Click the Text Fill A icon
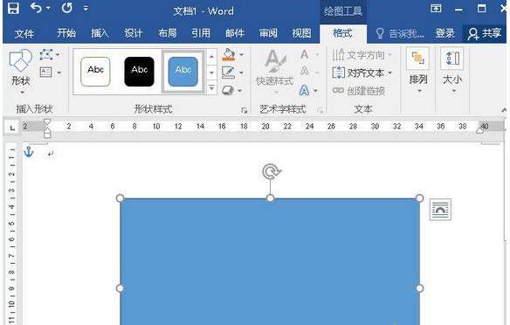Viewport: 510px width, 325px height. pos(305,54)
